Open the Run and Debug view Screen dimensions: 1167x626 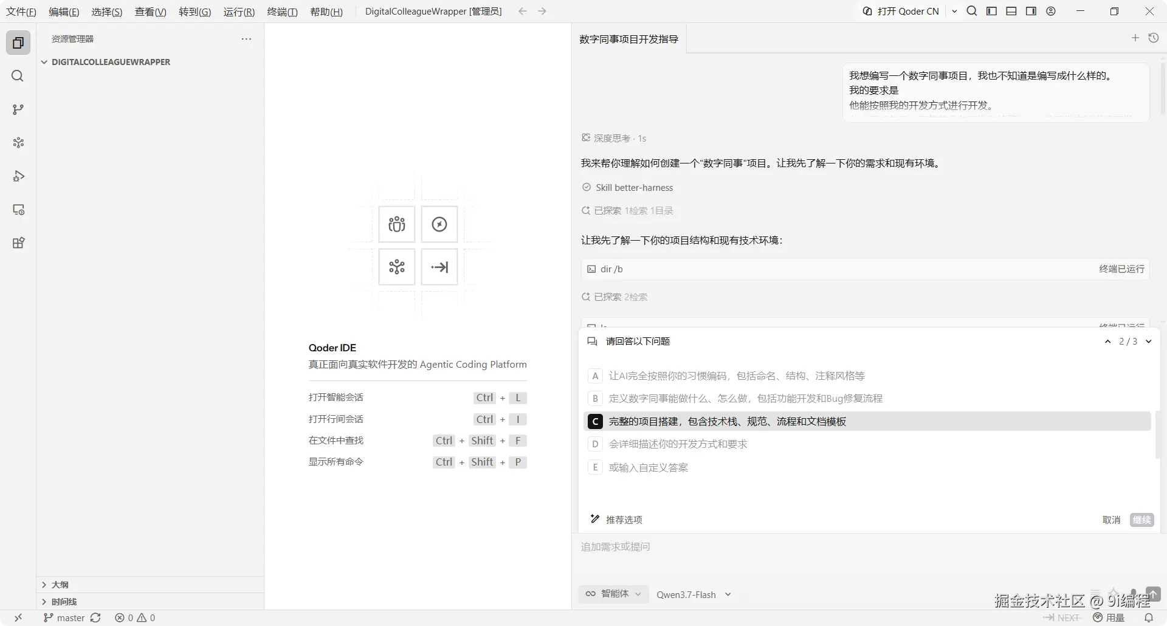(18, 176)
